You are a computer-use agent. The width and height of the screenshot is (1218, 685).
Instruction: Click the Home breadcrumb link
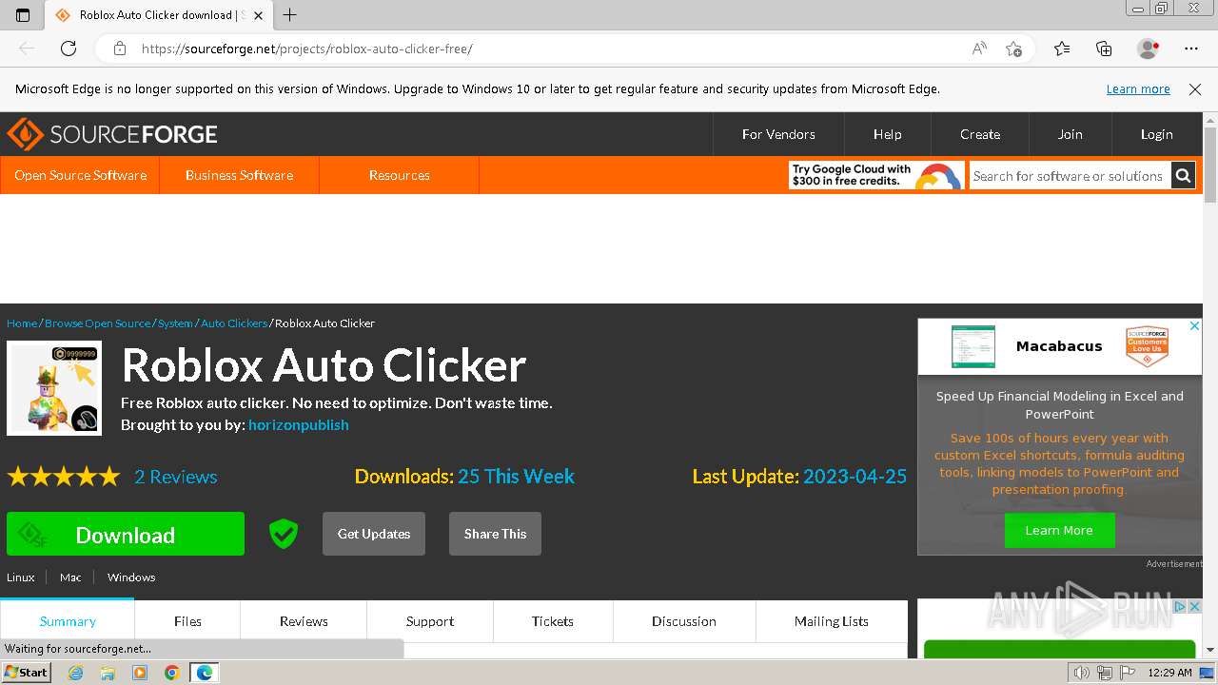22,323
